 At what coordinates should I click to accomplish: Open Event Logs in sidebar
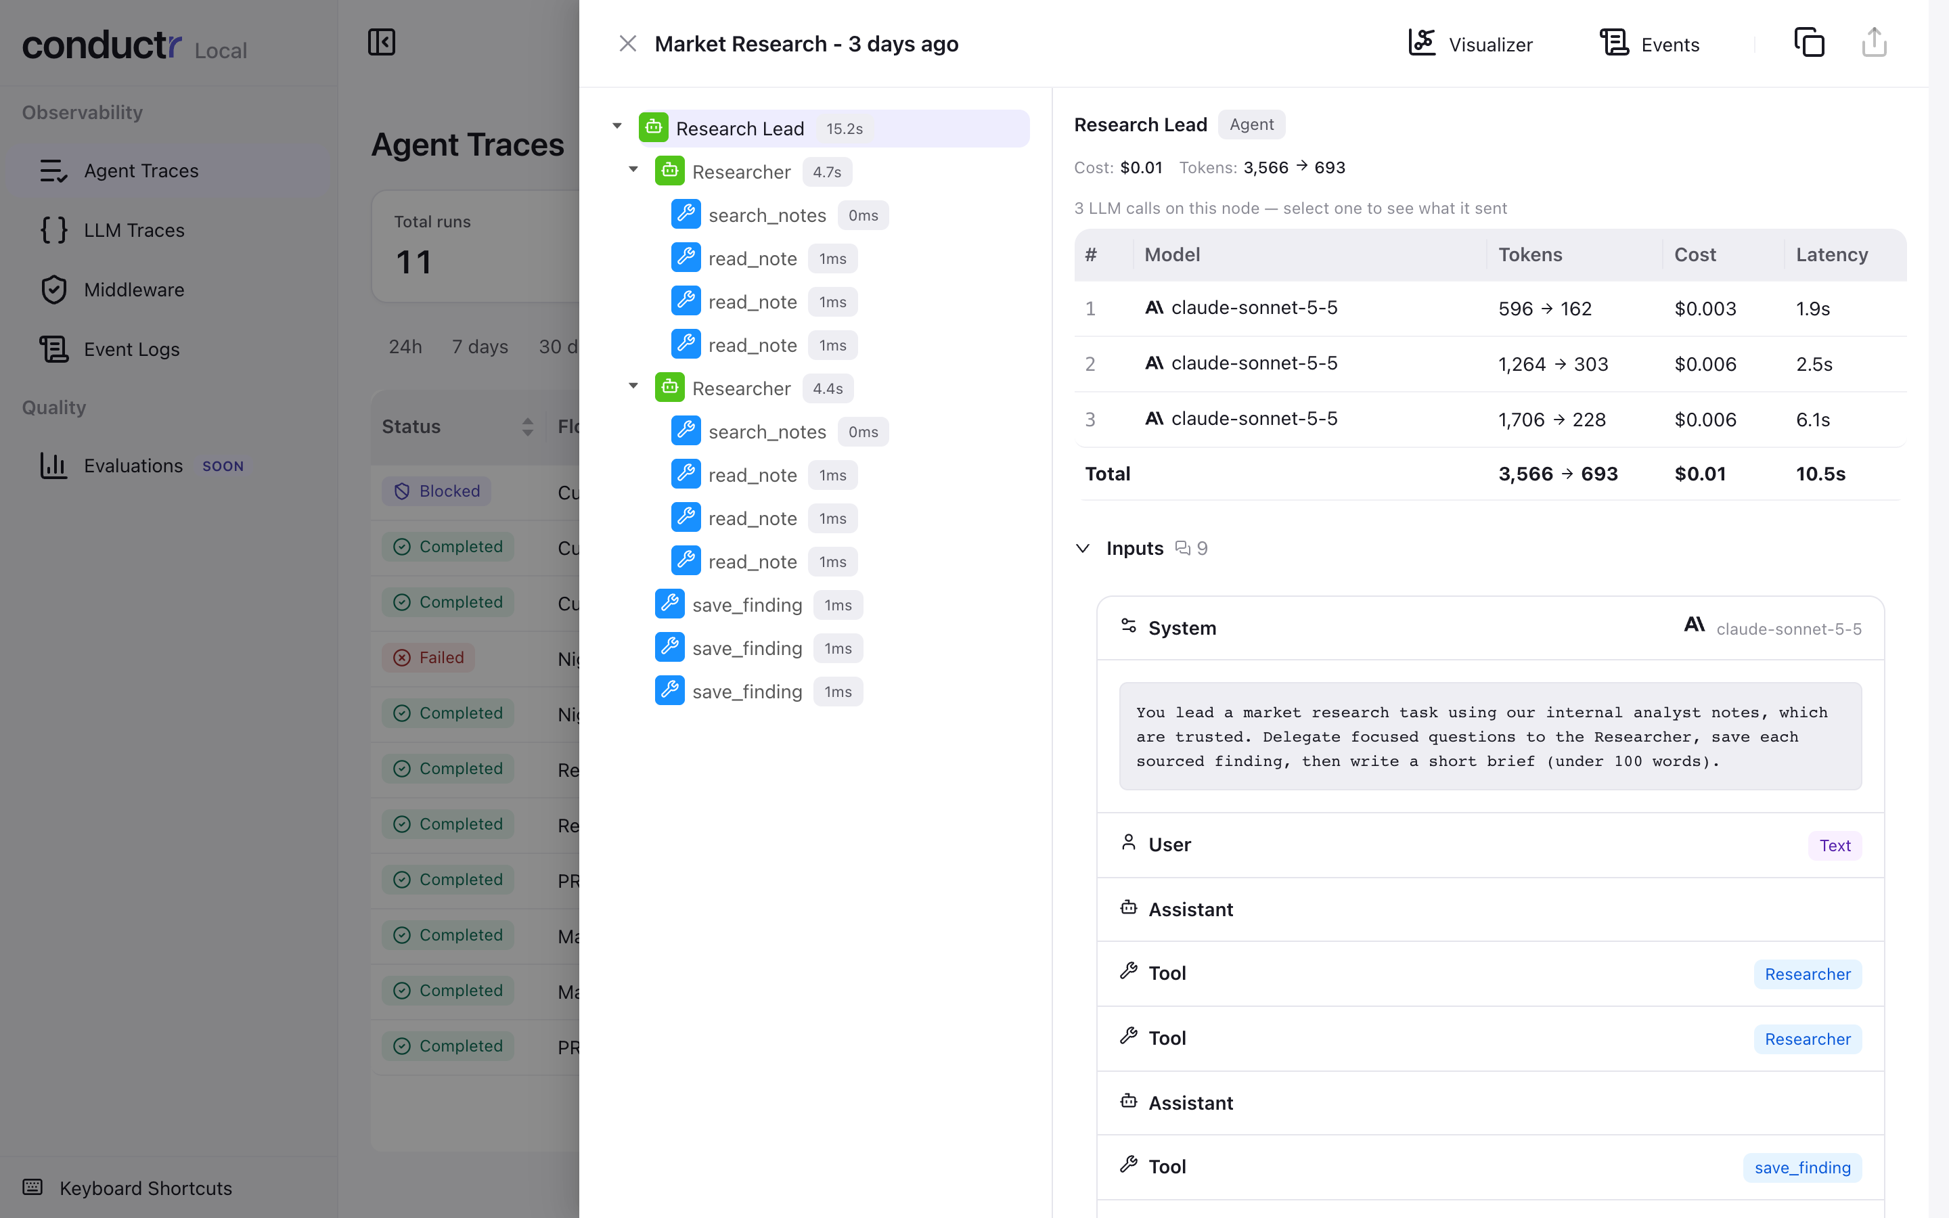pyautogui.click(x=169, y=350)
